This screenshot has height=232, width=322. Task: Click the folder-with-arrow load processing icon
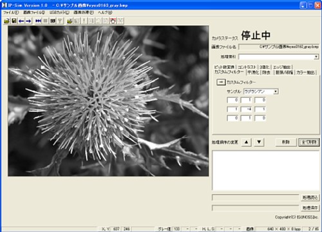click(70, 21)
